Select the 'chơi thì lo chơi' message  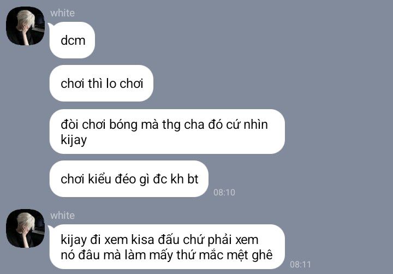click(102, 83)
